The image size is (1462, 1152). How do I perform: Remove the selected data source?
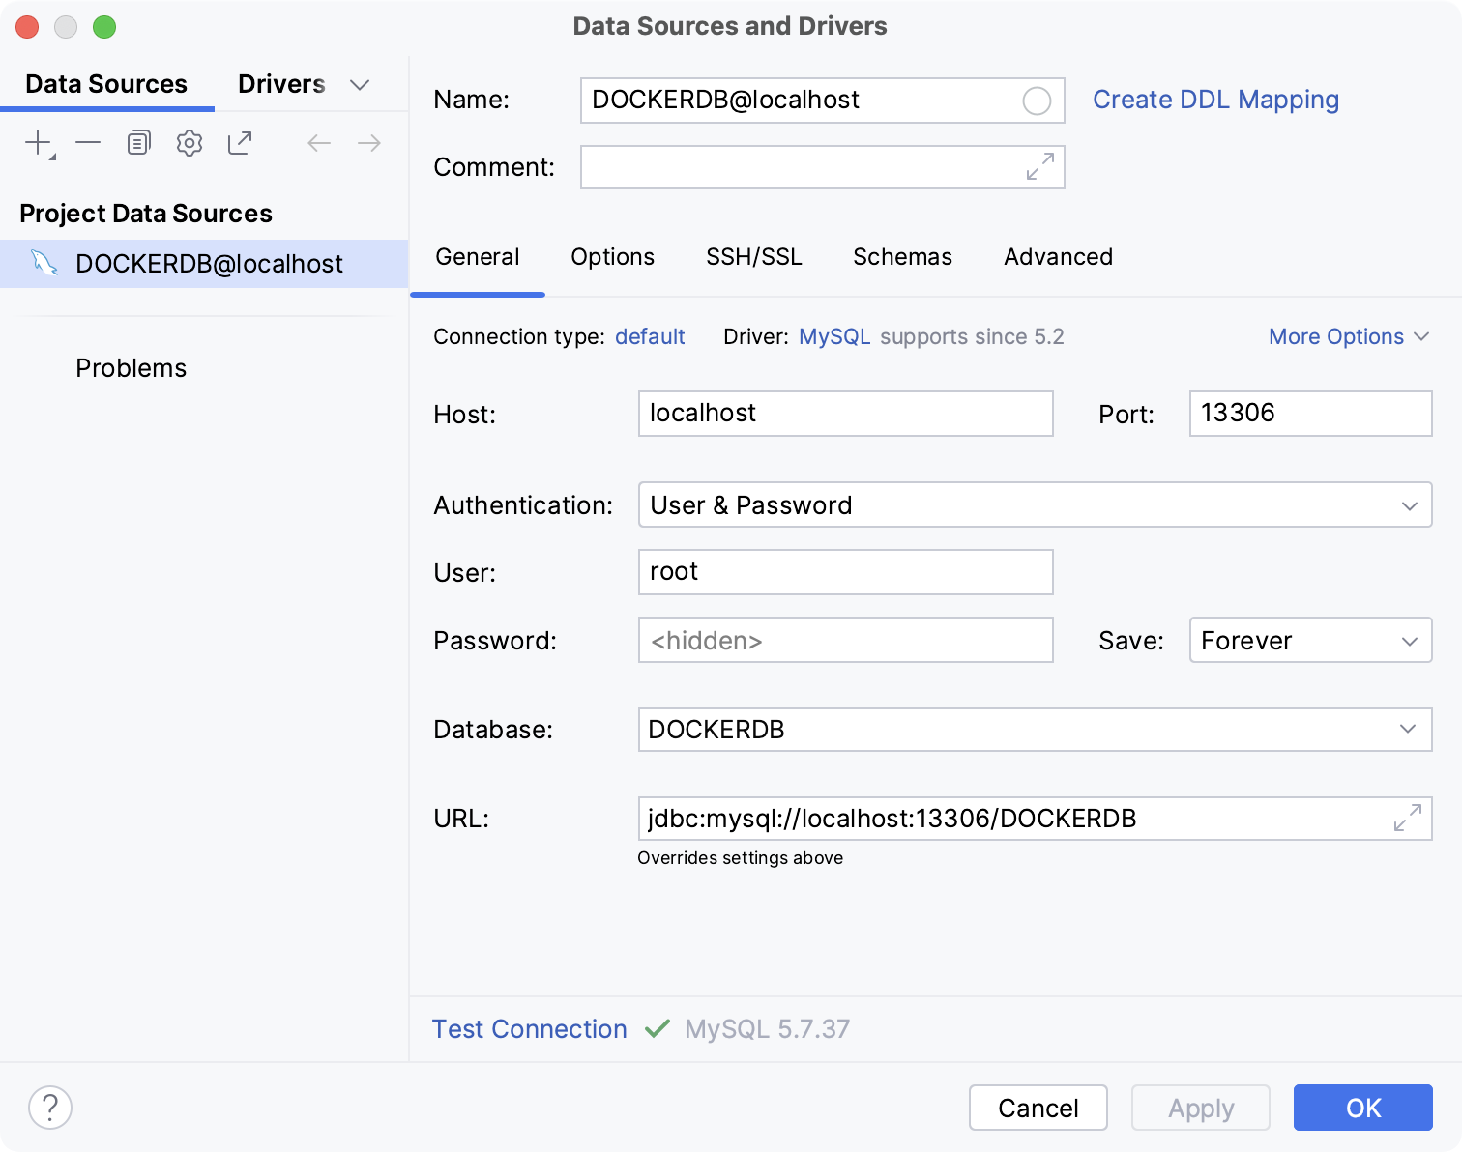click(x=88, y=142)
